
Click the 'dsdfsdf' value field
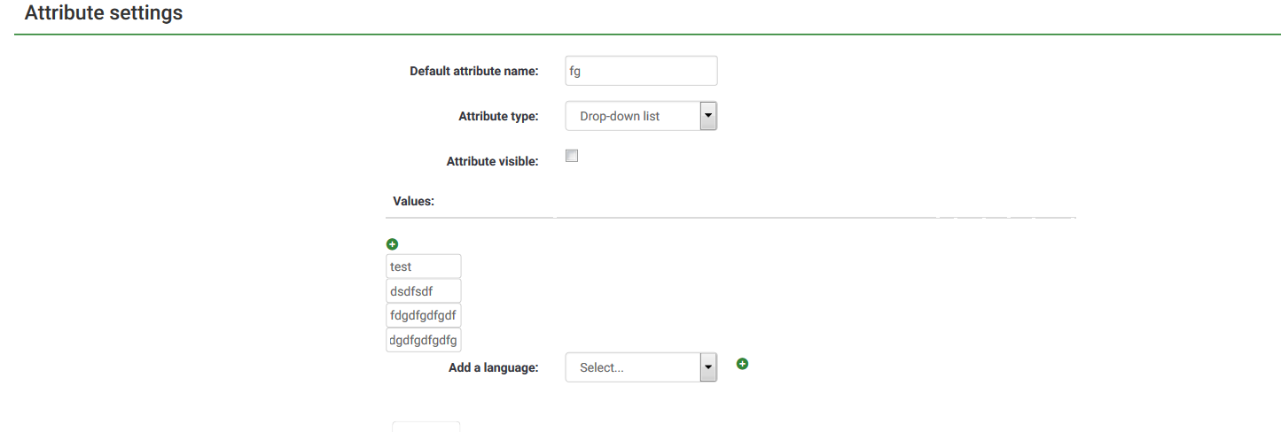pos(424,291)
